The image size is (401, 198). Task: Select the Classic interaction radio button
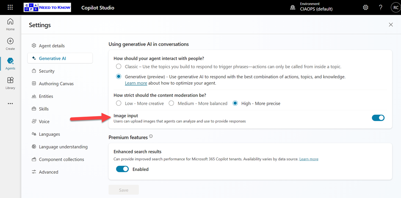click(119, 67)
